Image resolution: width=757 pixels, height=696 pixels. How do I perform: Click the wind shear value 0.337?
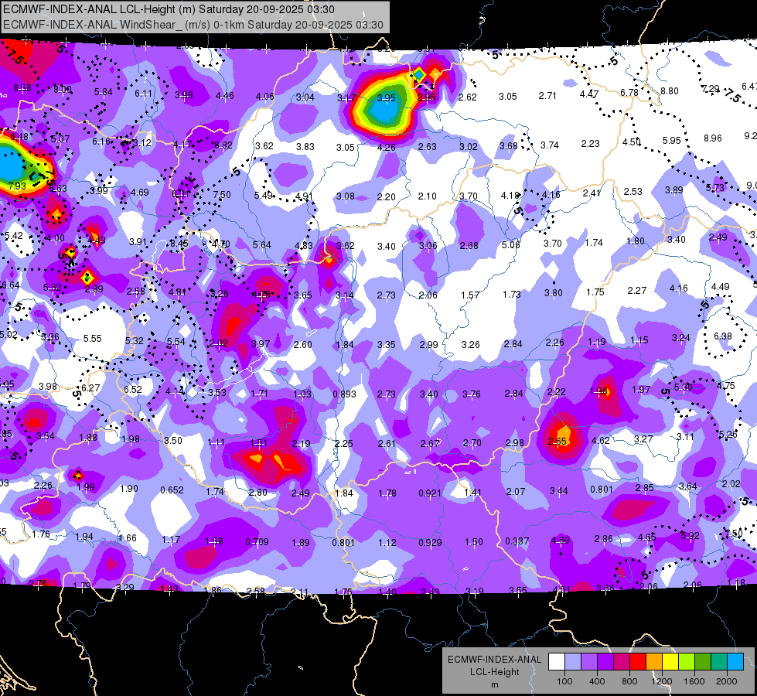517,541
